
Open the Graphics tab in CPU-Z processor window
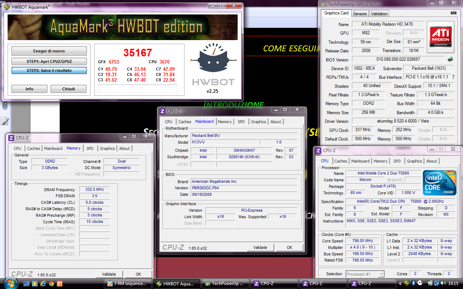click(415, 161)
